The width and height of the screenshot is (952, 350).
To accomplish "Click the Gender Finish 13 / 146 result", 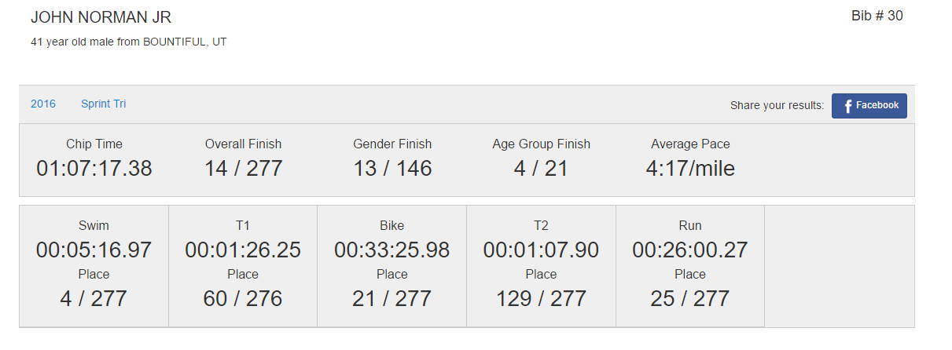I will (392, 169).
